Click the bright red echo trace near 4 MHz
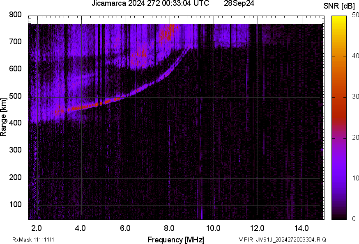Image resolution: width=359 pixels, height=244 pixels. tap(82, 107)
